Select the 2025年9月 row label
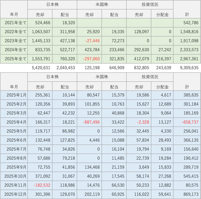201x199 pixels. coord(14,167)
